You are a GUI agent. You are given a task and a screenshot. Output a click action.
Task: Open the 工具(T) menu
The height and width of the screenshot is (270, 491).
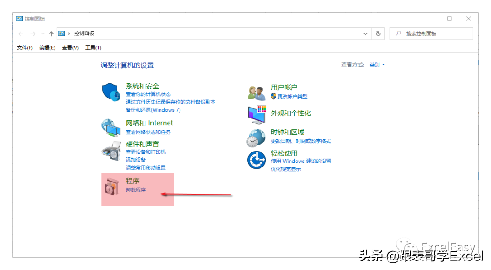point(93,48)
